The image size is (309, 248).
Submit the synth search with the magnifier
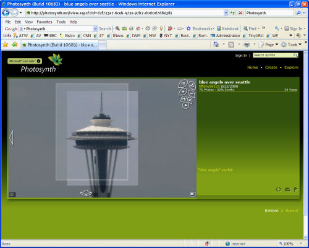pos(296,55)
